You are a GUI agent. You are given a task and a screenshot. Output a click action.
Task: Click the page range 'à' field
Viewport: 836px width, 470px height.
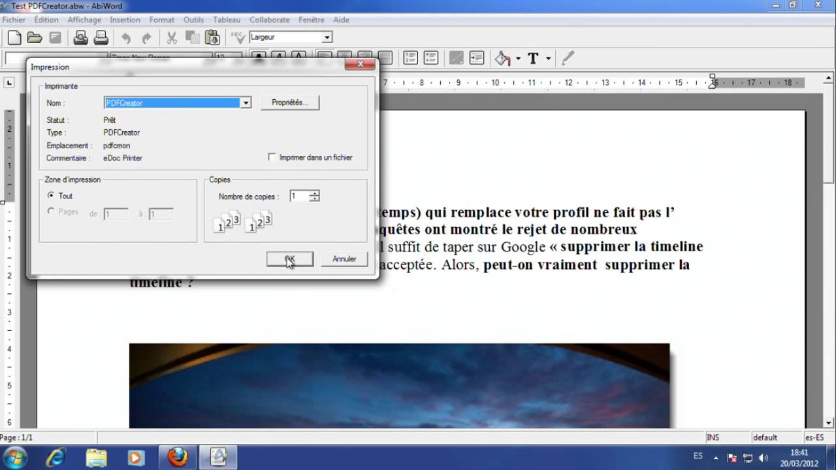(x=161, y=214)
